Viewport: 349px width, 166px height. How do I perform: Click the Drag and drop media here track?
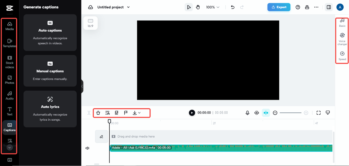[x=221, y=136]
